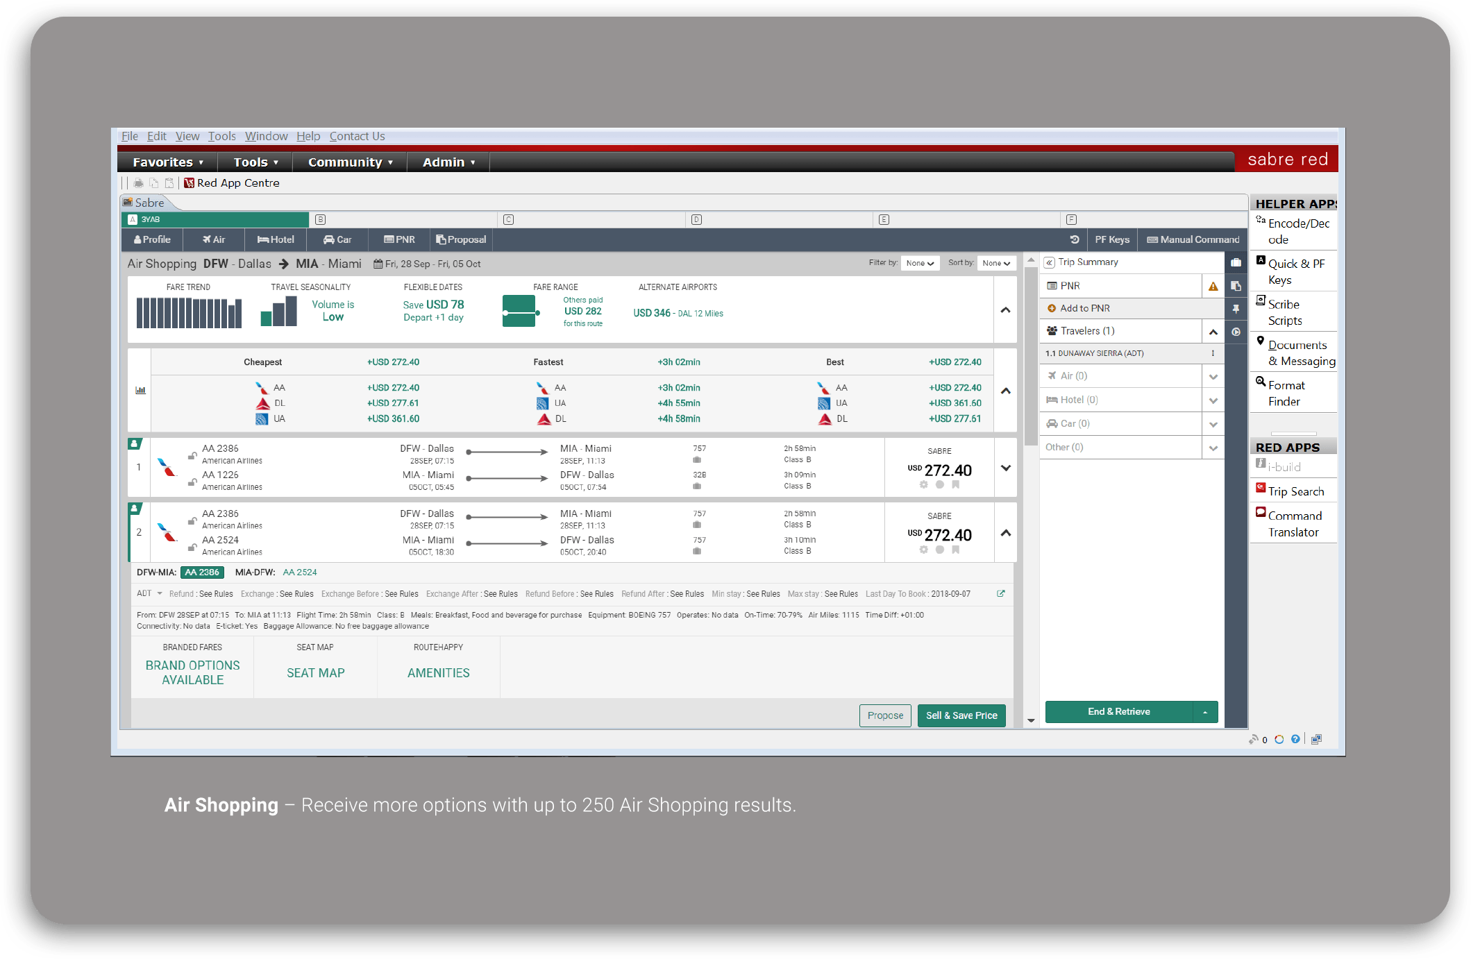Open the Admin dropdown menu
This screenshot has width=1471, height=959.
pyautogui.click(x=448, y=162)
